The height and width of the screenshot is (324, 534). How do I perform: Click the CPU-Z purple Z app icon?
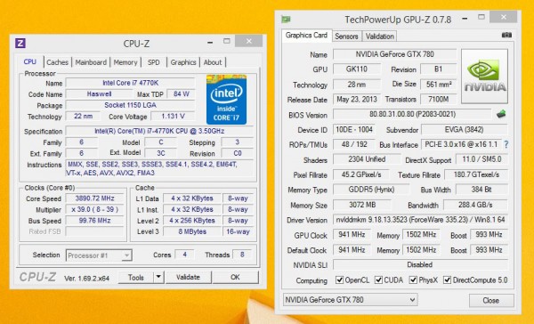(20, 44)
